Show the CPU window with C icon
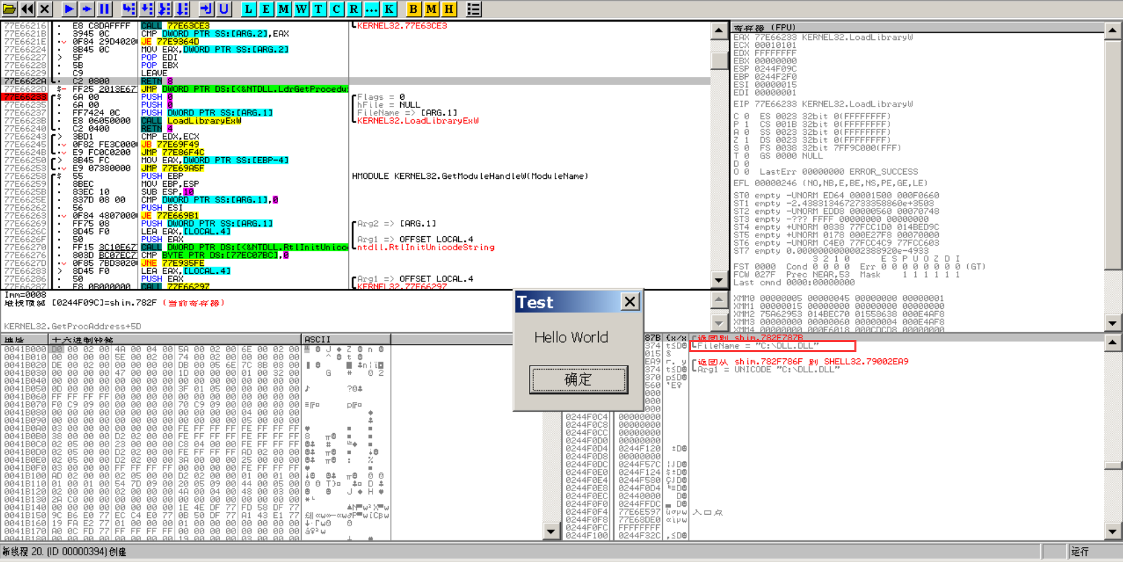 pyautogui.click(x=337, y=9)
